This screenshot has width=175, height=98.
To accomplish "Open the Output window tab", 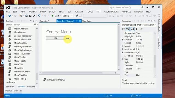I will (8, 91).
